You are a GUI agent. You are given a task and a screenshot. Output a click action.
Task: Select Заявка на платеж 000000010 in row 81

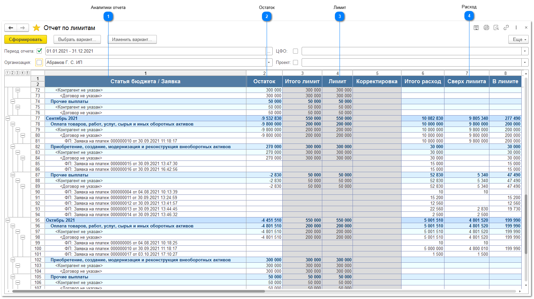[x=121, y=141]
